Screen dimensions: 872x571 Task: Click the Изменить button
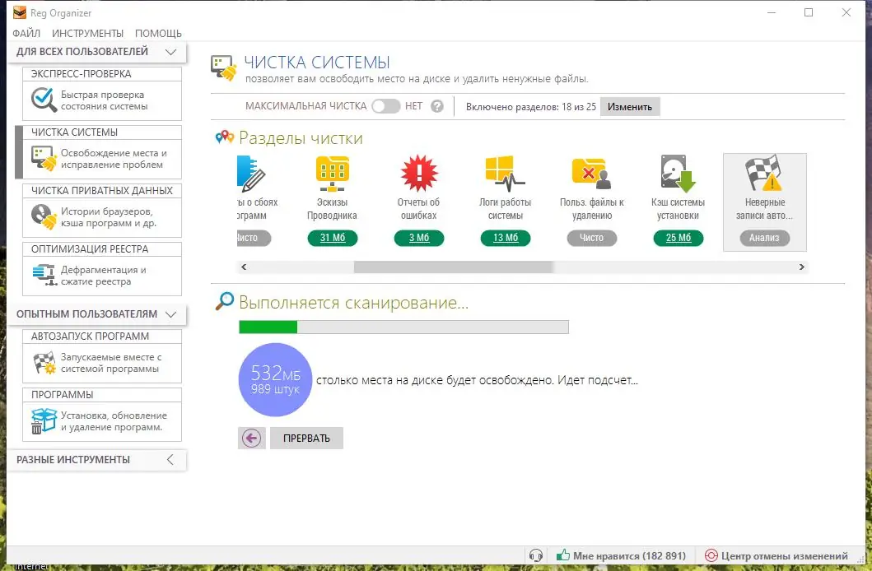click(630, 107)
